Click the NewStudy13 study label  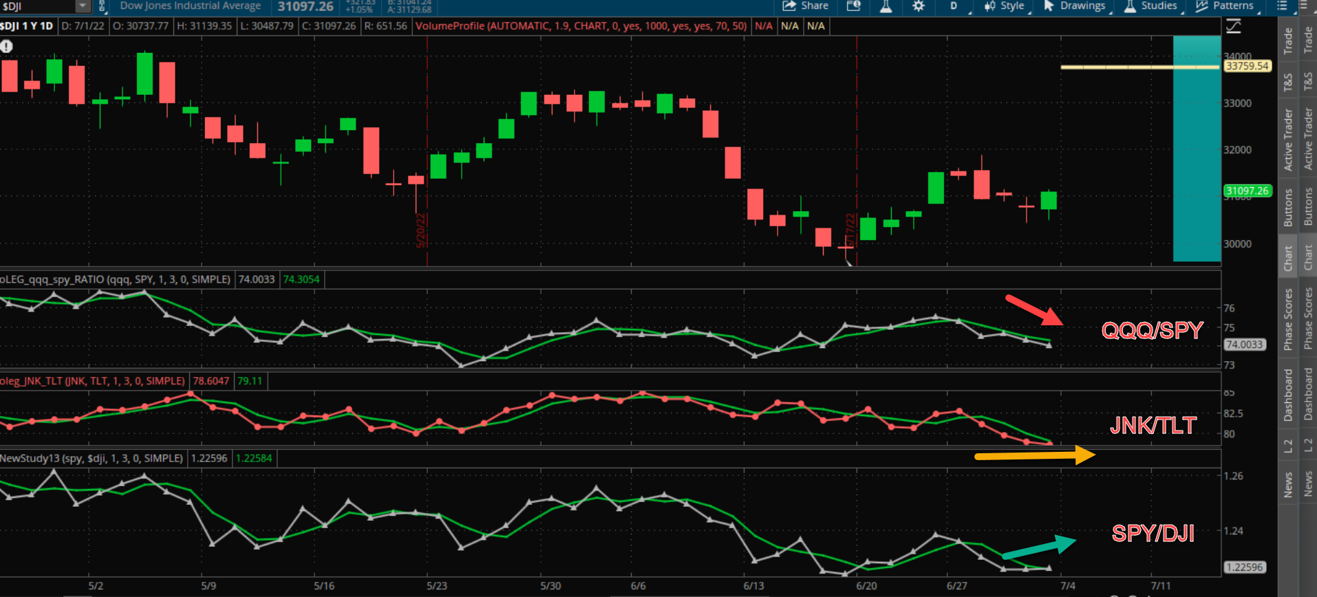click(x=92, y=458)
